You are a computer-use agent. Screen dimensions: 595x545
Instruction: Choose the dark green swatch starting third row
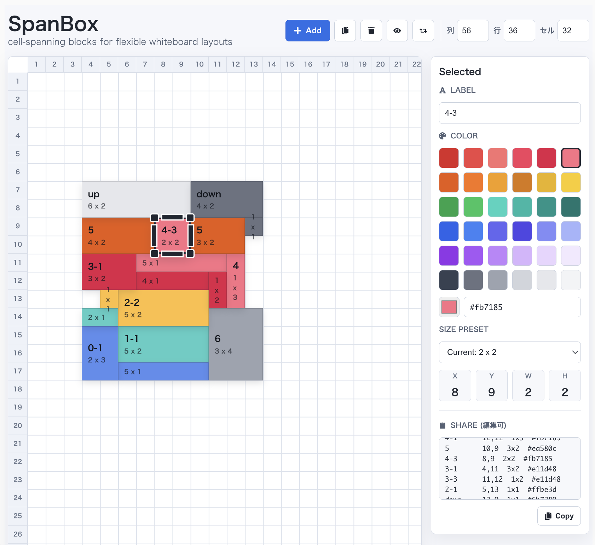point(449,207)
